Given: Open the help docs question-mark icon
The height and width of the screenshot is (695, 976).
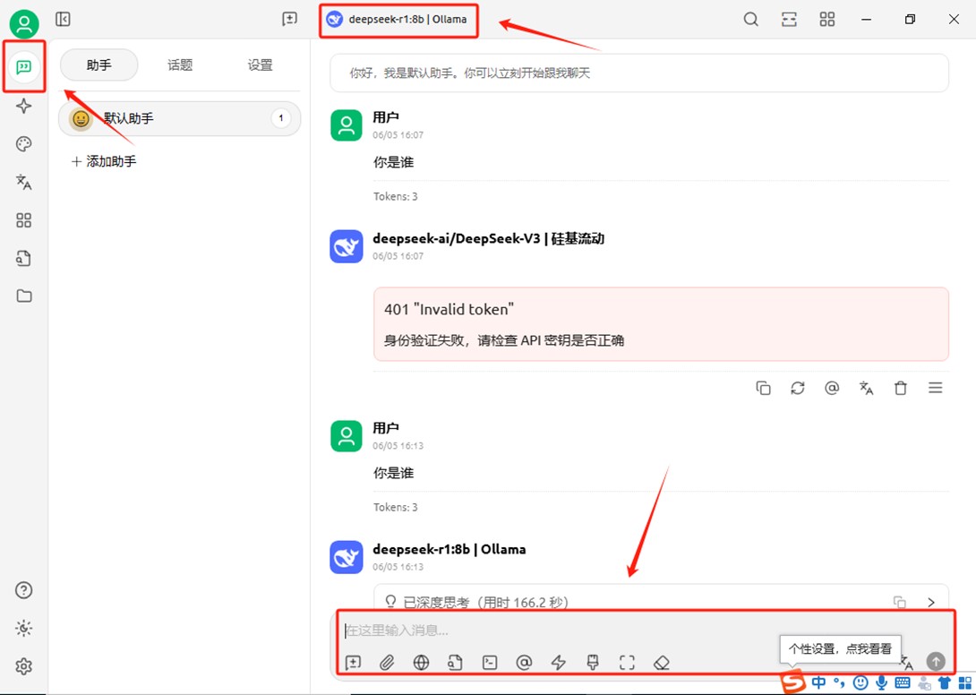Looking at the screenshot, I should (23, 589).
